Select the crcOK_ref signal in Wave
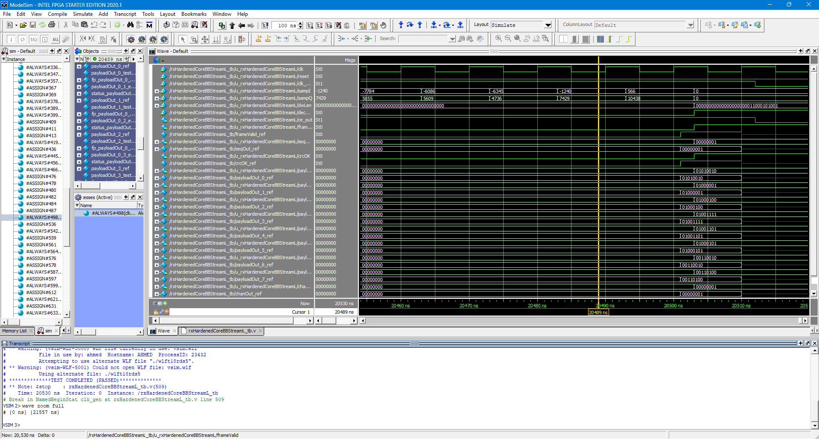The width and height of the screenshot is (819, 439). coord(213,164)
